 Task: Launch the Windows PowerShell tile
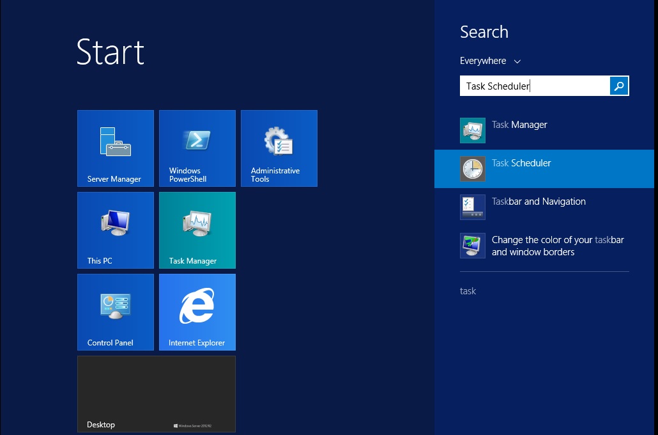[197, 148]
